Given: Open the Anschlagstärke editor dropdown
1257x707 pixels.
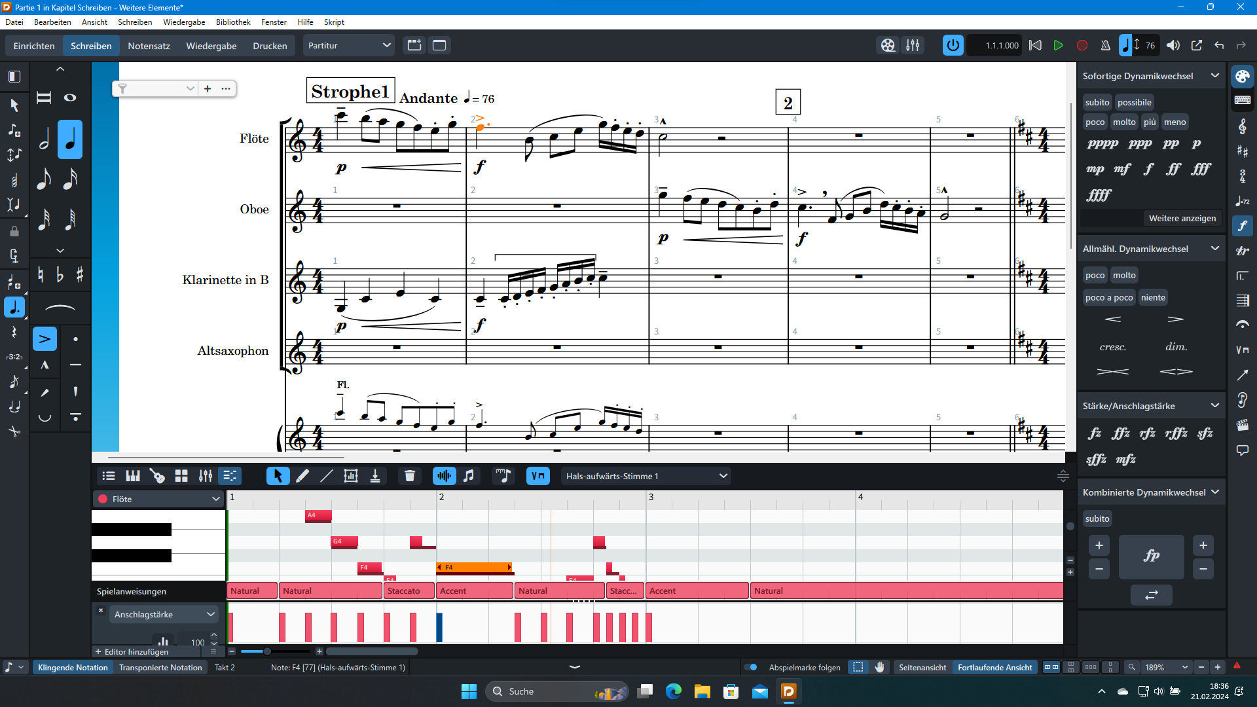Looking at the screenshot, I should click(163, 614).
